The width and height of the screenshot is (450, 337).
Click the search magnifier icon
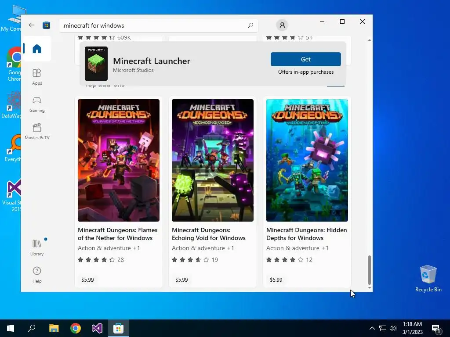coord(250,25)
